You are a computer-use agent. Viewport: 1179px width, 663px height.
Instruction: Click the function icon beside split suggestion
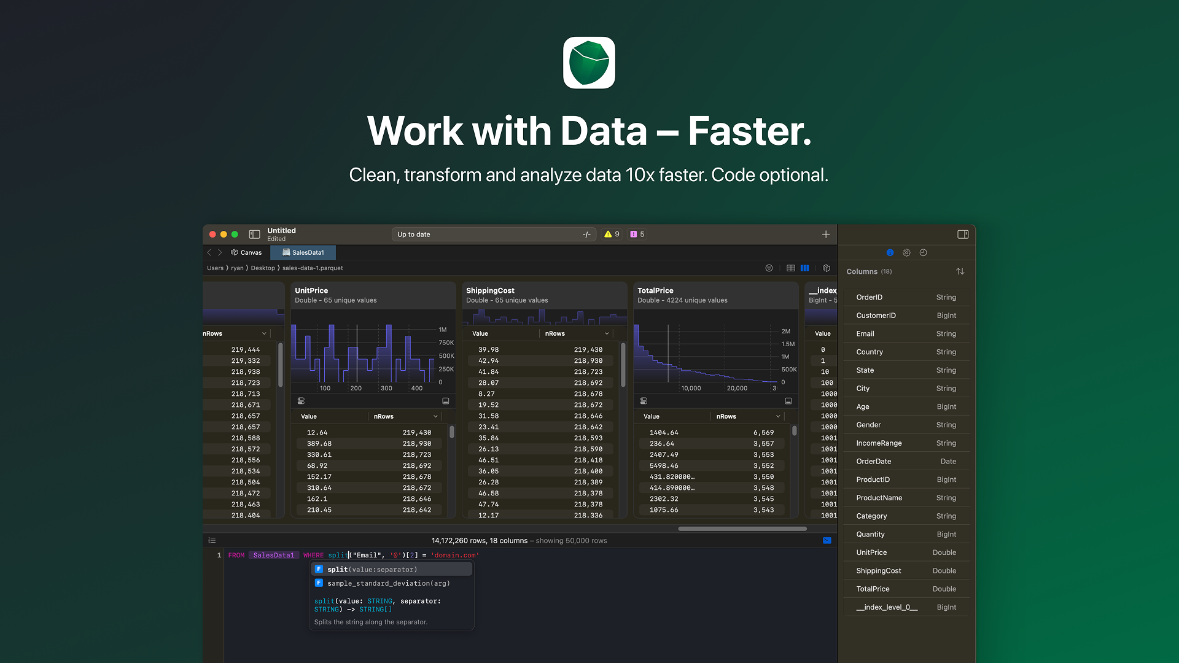[x=319, y=569]
